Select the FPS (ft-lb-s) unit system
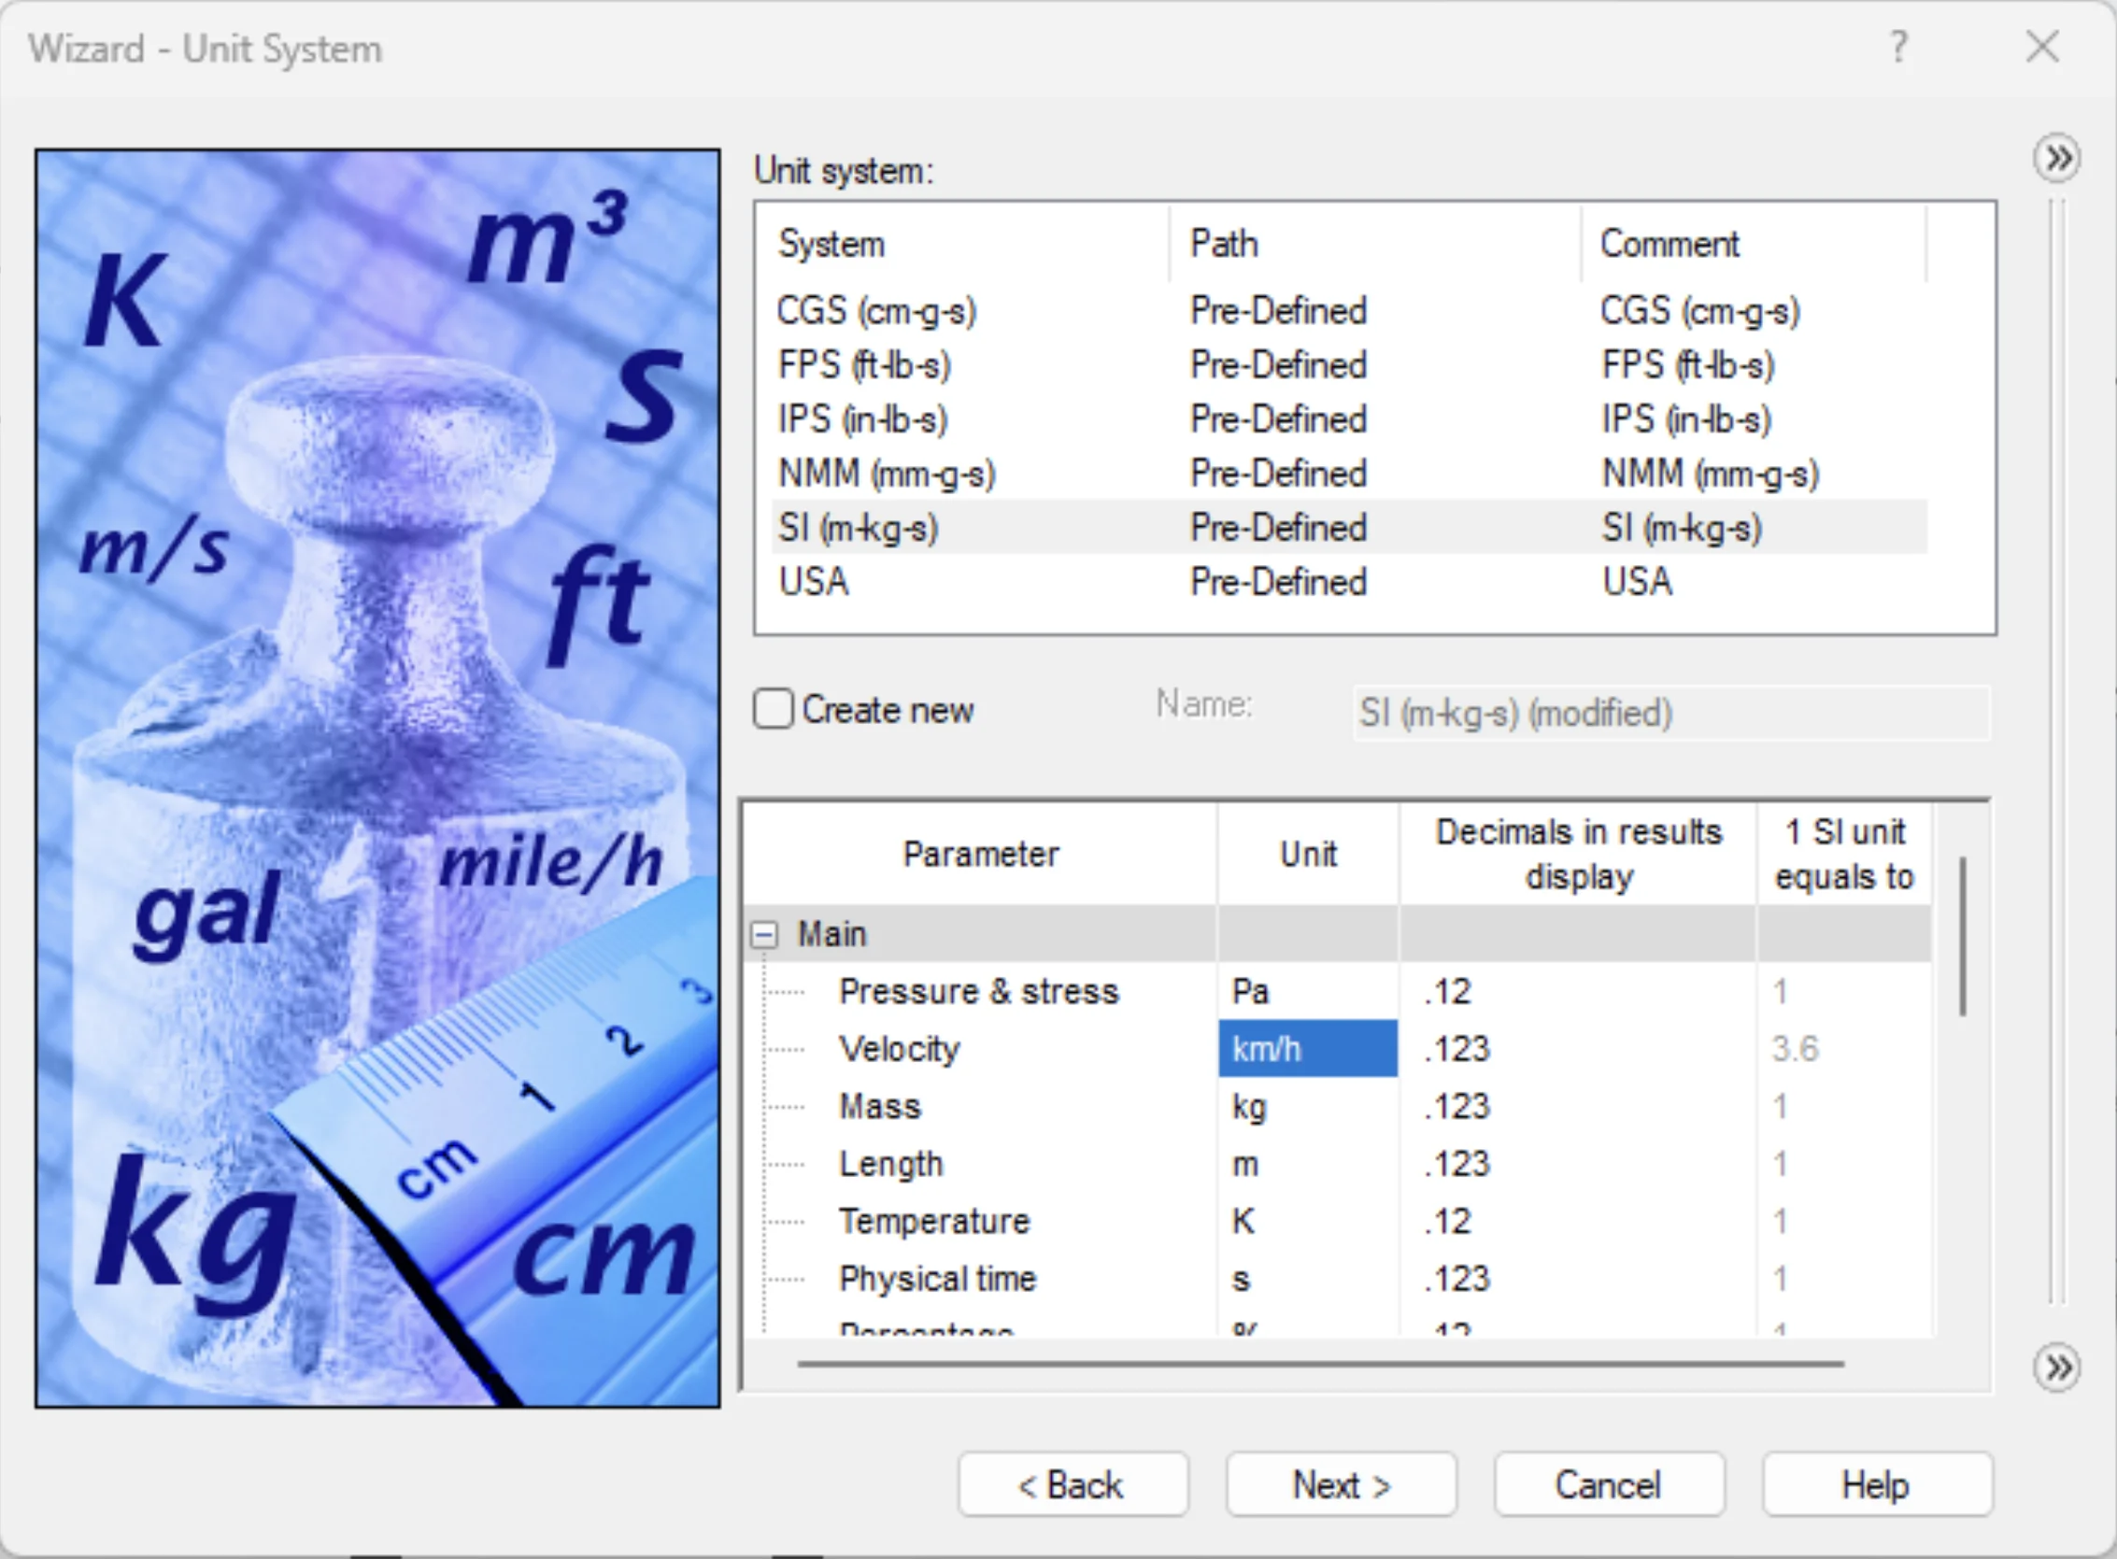The image size is (2117, 1559). coord(864,365)
